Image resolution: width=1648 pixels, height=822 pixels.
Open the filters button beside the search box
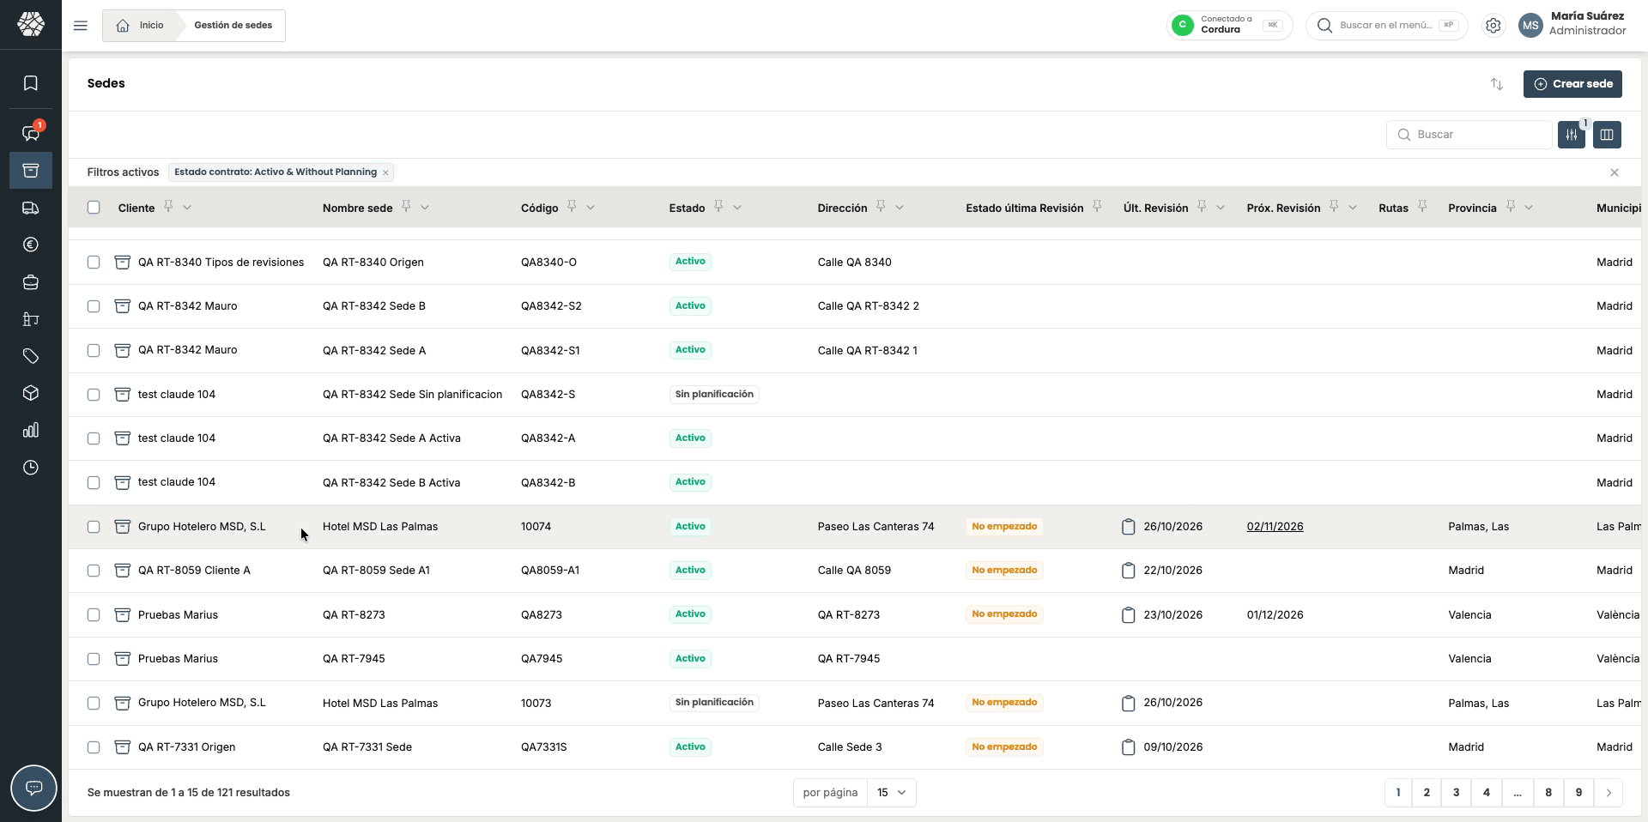pyautogui.click(x=1572, y=135)
